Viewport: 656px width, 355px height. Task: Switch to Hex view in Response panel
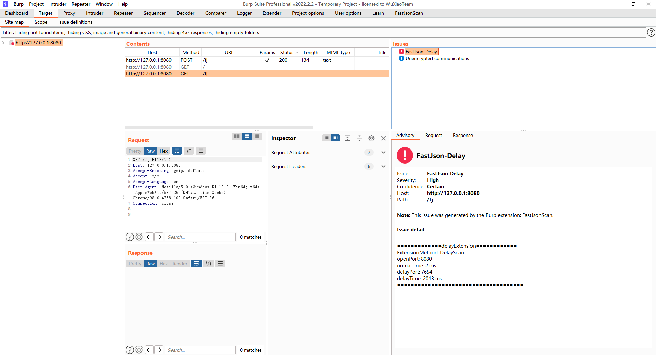tap(164, 264)
